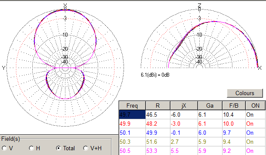Select the V+H field radio button
Image resolution: width=266 pixels, height=155 pixels.
86,148
